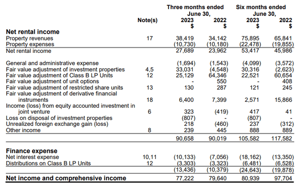308x185 pixels.
Task: Select investment properties adjustment value 33,031
Action: tap(185, 70)
